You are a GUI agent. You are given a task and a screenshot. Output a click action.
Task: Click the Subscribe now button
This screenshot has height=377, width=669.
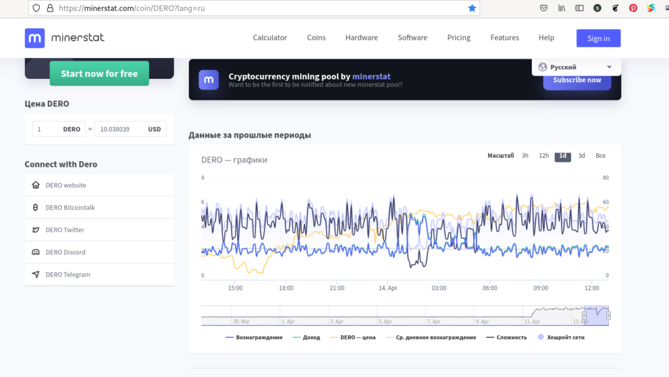click(577, 80)
